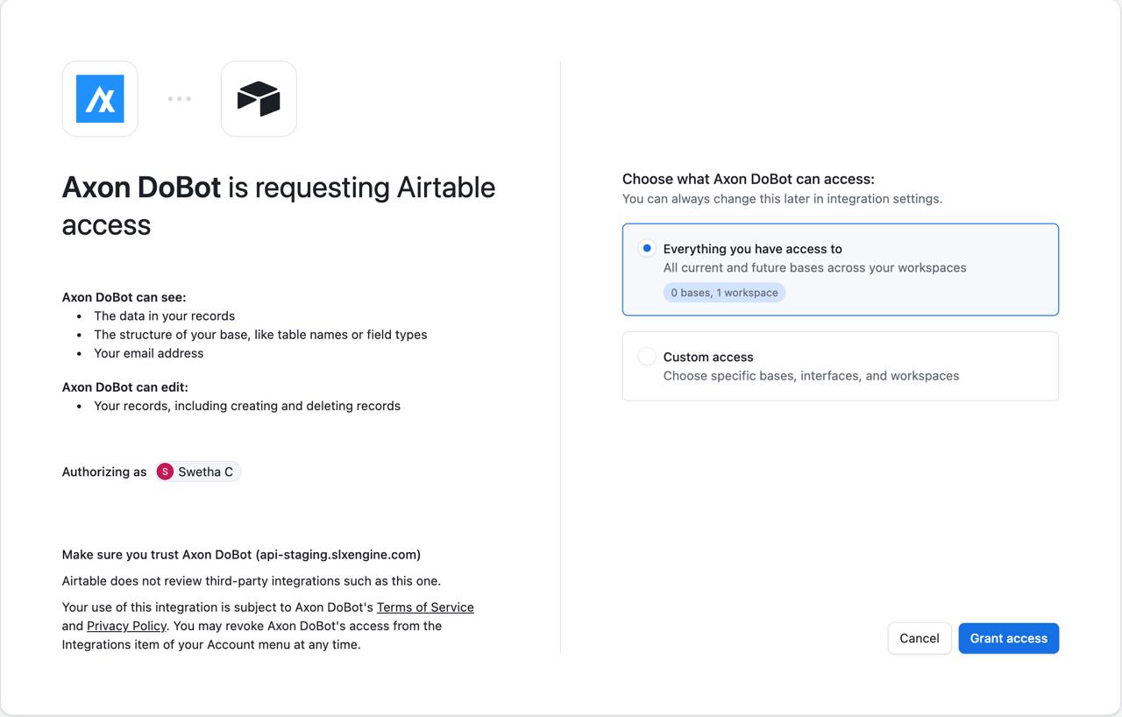Click "Axon DoBot can edit:" label
The height and width of the screenshot is (717, 1122).
coord(125,387)
